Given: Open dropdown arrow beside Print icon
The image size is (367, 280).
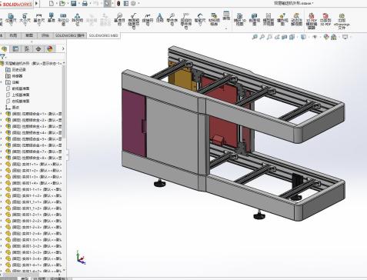Looking at the screenshot, I should [x=90, y=4].
